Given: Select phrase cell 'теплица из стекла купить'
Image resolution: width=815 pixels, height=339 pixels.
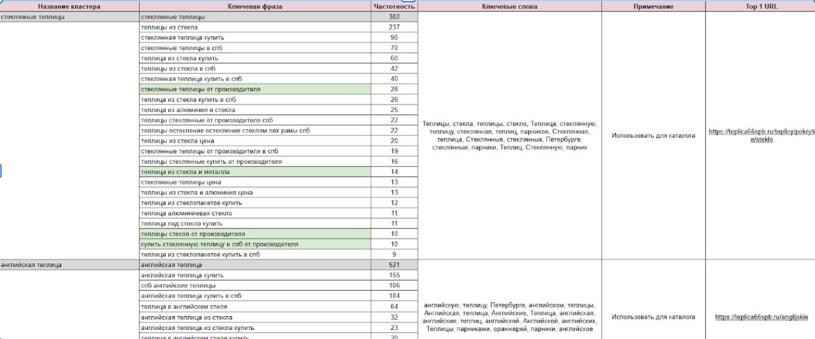Looking at the screenshot, I should 255,58.
